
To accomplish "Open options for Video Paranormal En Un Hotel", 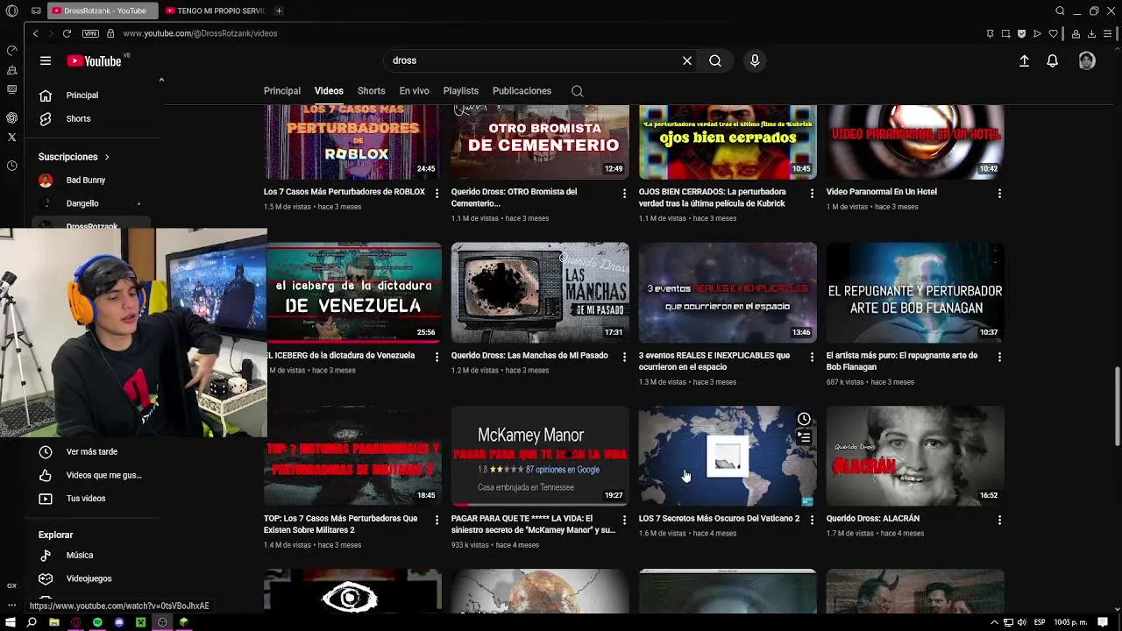I will [999, 193].
